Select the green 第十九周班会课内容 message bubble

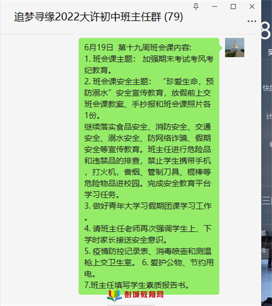[x=149, y=166]
